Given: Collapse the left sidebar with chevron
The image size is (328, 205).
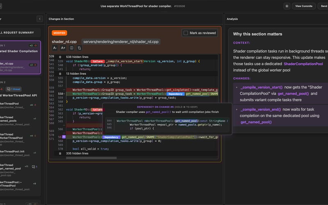Looking at the screenshot, I should (39, 19).
